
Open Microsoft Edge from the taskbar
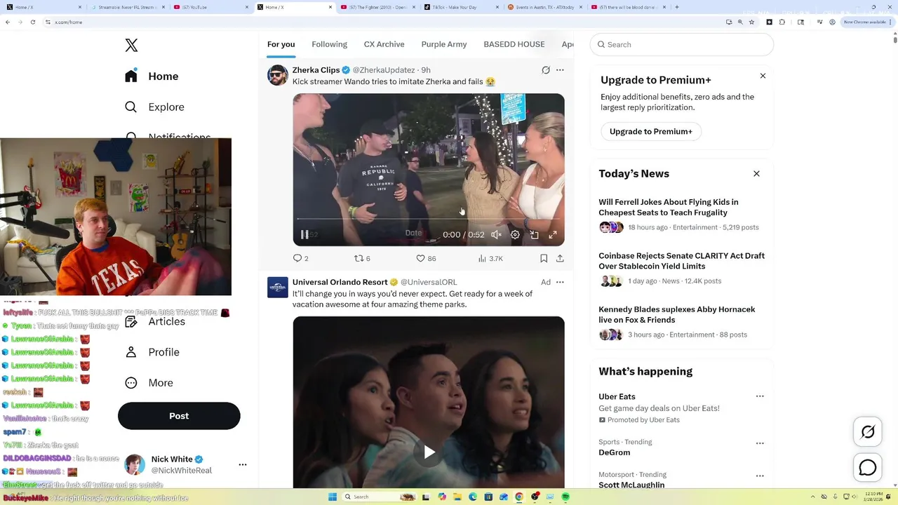pos(473,497)
